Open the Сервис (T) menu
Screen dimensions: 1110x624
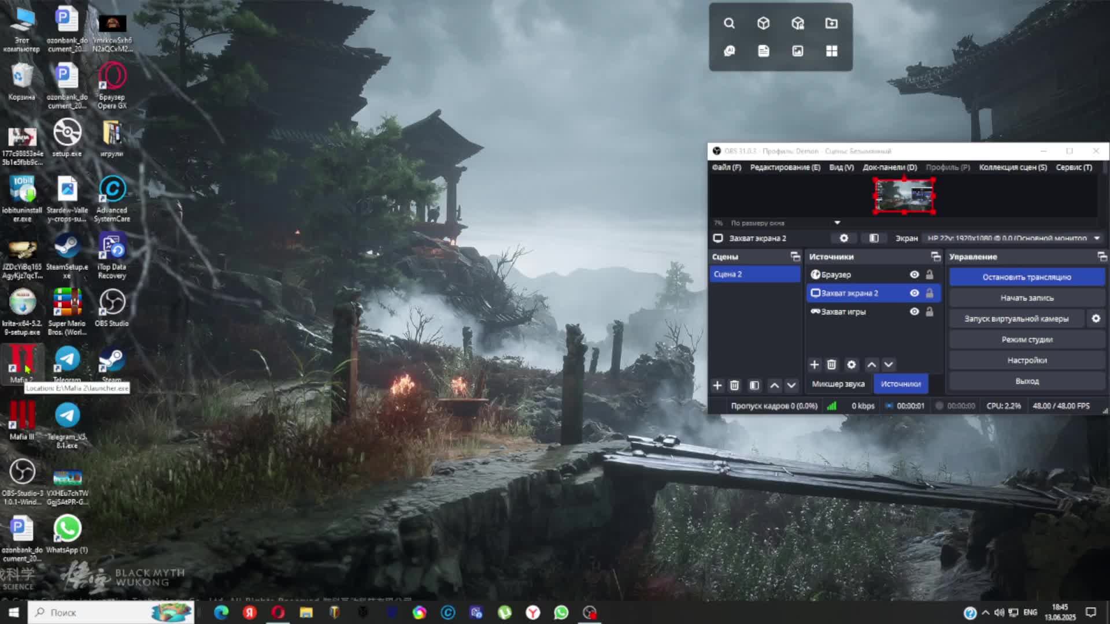coord(1074,167)
